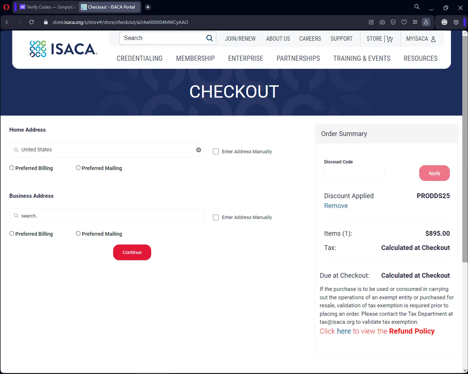Open CAREERS page
Image resolution: width=468 pixels, height=374 pixels.
point(310,39)
